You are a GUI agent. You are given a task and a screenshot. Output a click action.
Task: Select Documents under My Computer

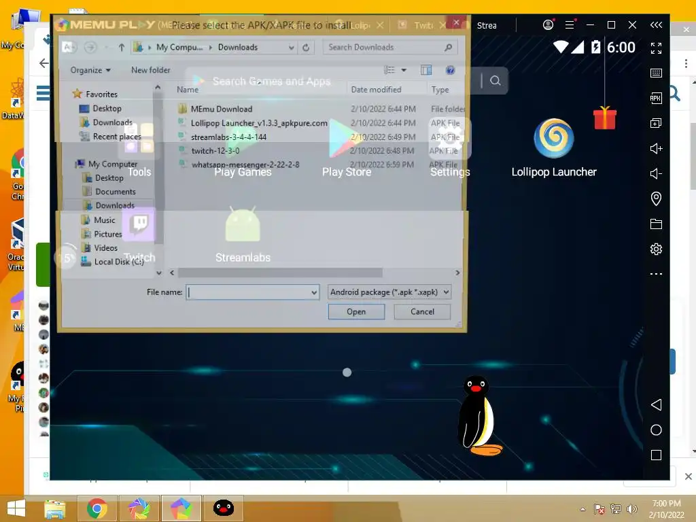click(x=116, y=191)
